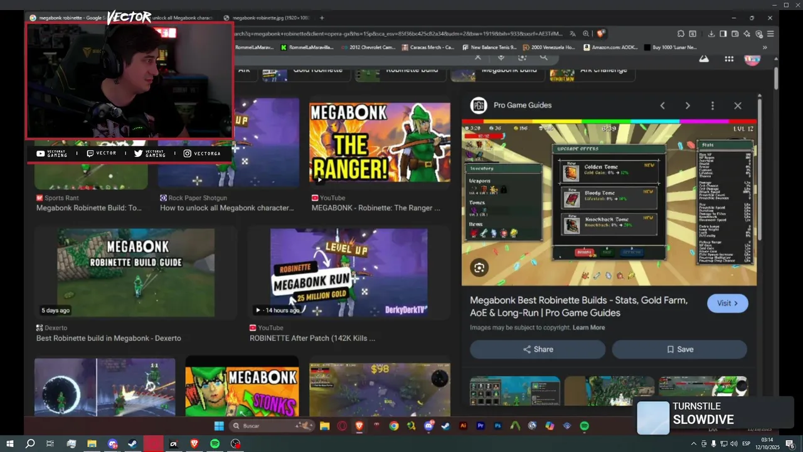Expand the bookmarks bar overflow chevron
This screenshot has width=803, height=452.
[765, 47]
